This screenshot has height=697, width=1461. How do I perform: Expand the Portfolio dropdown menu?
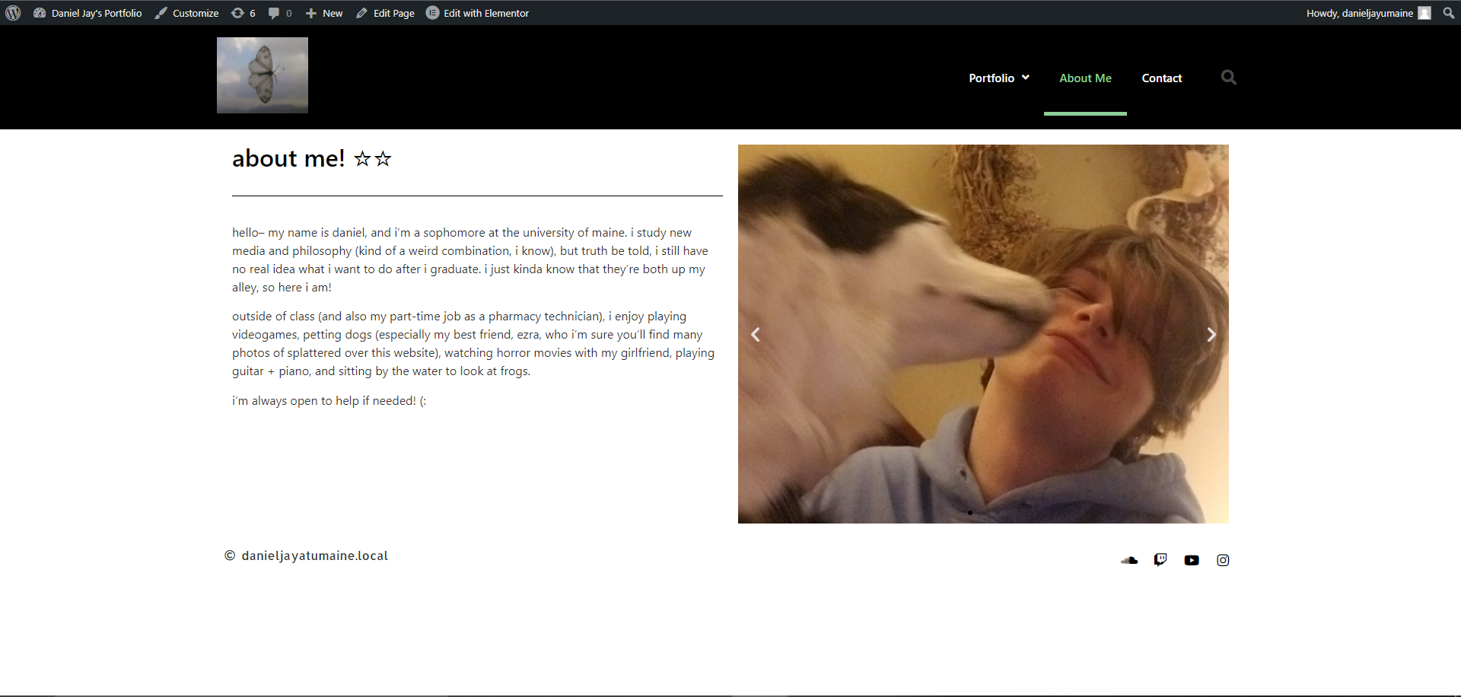pos(999,78)
